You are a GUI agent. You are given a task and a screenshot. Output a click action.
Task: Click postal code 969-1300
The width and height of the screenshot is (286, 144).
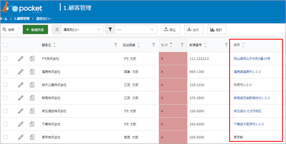pos(197,72)
